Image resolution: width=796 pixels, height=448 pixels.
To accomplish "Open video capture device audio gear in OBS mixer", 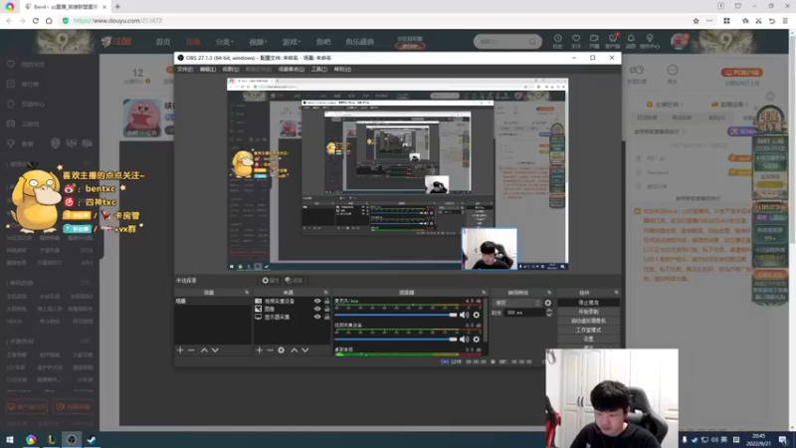I will coord(477,338).
